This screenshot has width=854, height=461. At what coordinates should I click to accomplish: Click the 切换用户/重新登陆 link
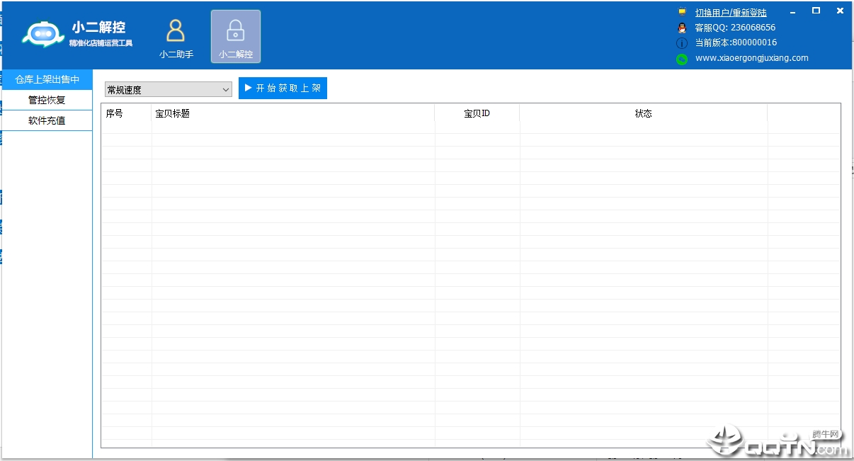click(731, 13)
